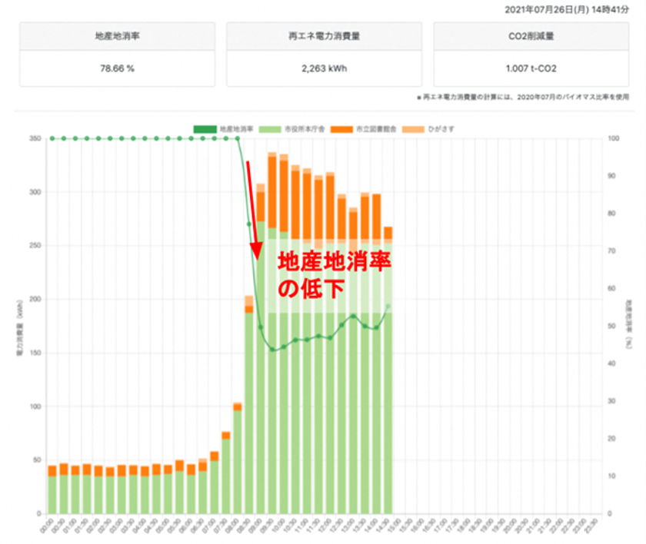The image size is (646, 544).
Task: Select the 地産地消率 card header
Action: point(118,36)
